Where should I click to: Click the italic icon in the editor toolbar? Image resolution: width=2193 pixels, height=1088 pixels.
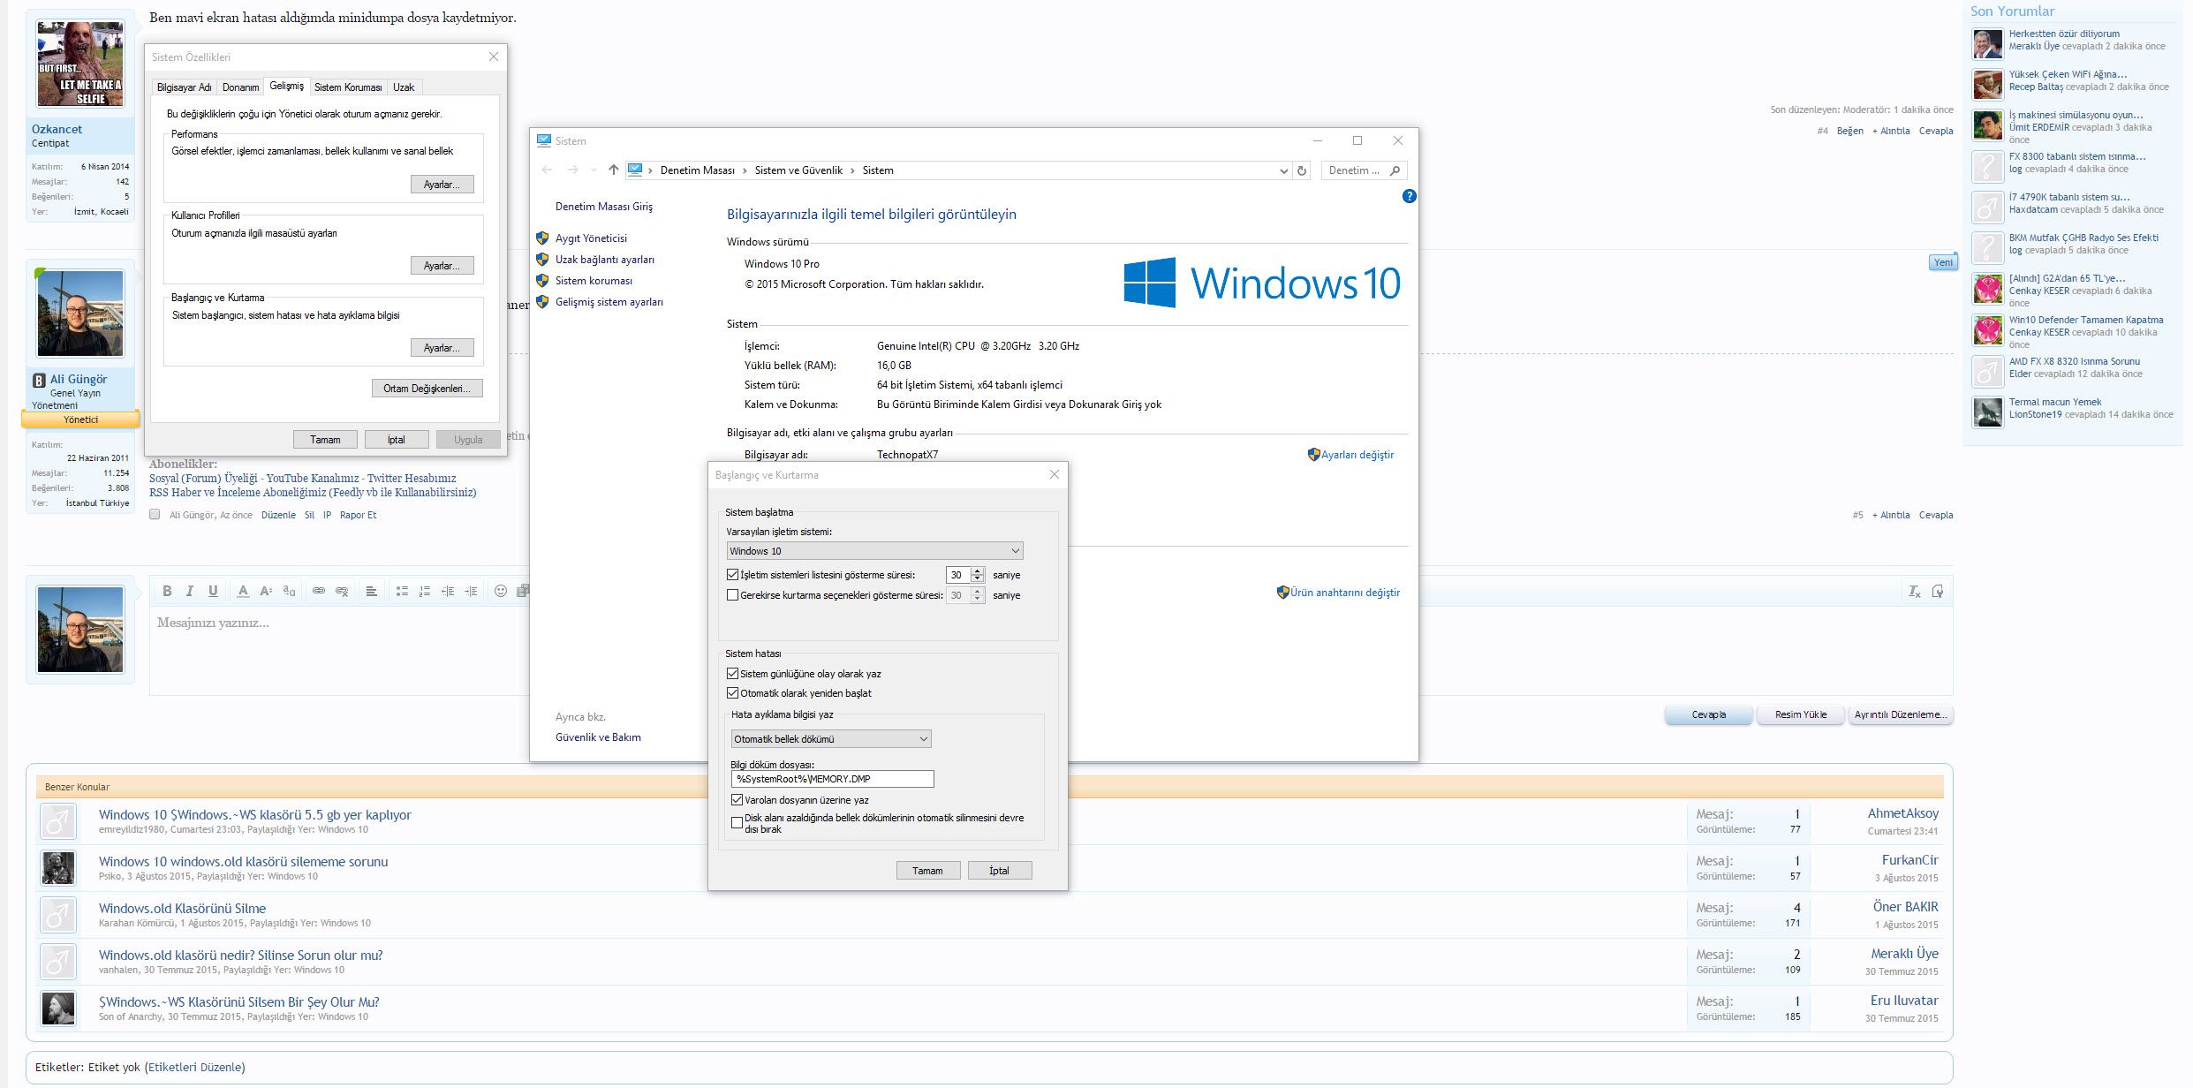(x=189, y=591)
